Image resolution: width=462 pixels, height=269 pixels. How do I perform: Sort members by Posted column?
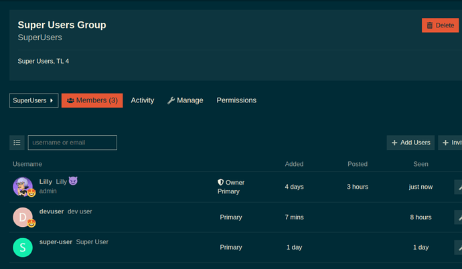tap(358, 164)
